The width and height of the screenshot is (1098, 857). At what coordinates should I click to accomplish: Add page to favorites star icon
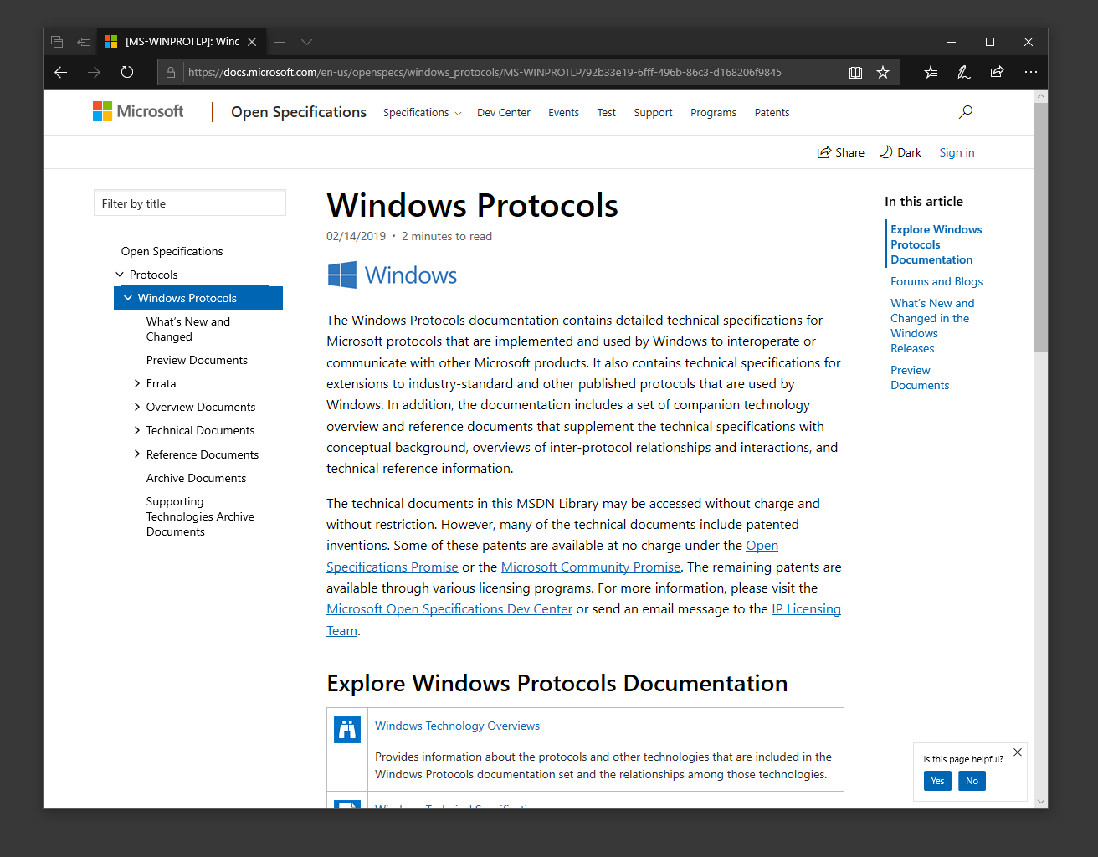pyautogui.click(x=883, y=73)
